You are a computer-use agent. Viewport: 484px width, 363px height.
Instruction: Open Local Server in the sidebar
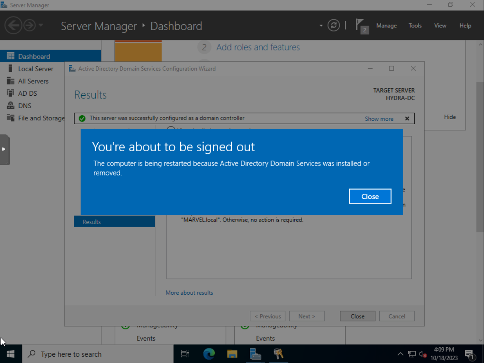(x=36, y=69)
